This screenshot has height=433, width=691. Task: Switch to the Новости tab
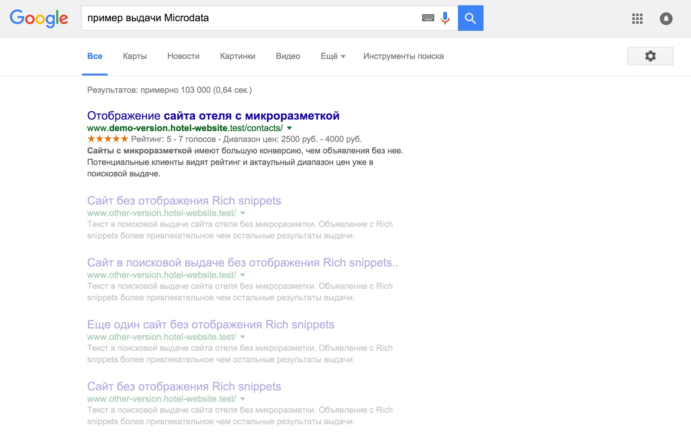183,56
